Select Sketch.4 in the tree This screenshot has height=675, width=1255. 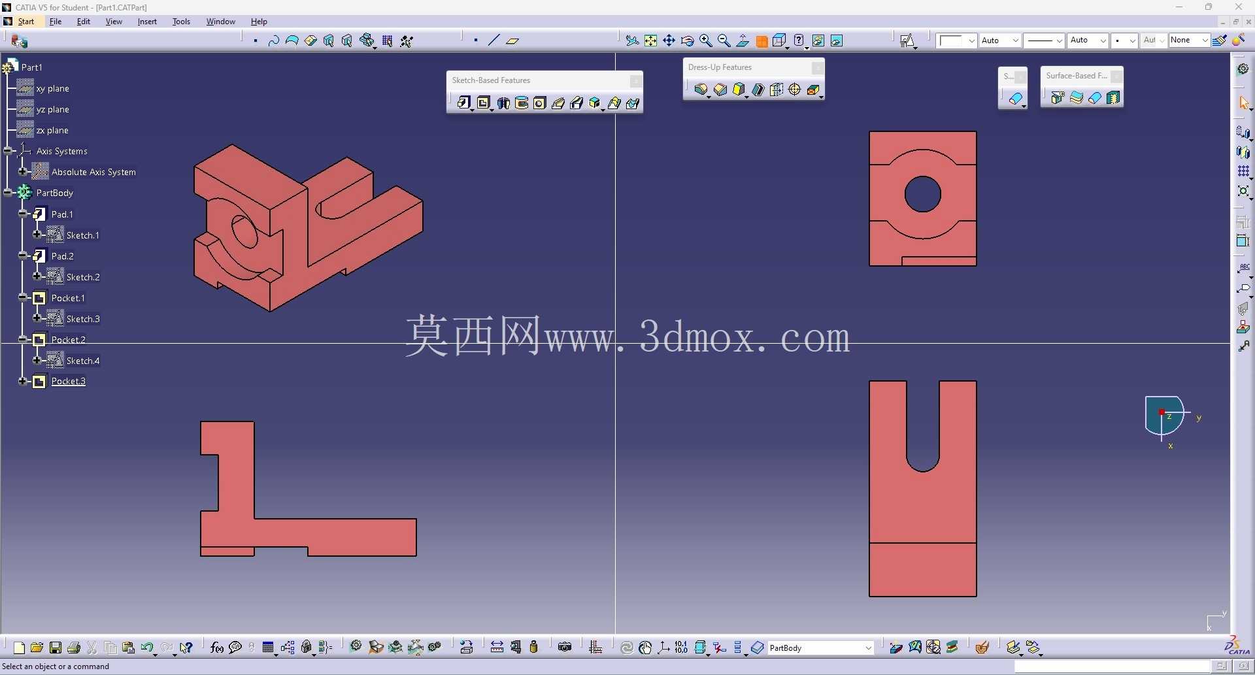tap(83, 360)
